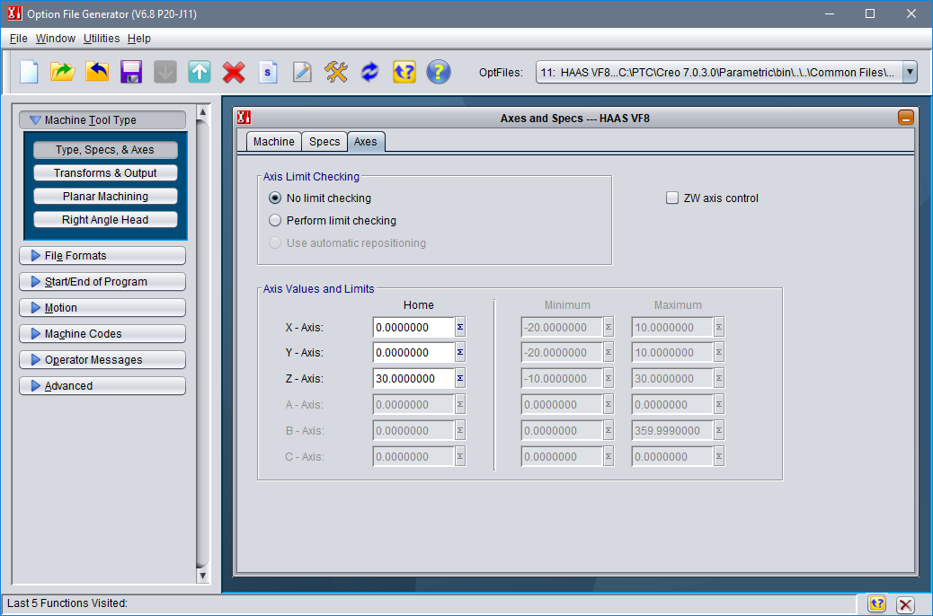Select Perform limit checking
This screenshot has width=933, height=616.
275,220
